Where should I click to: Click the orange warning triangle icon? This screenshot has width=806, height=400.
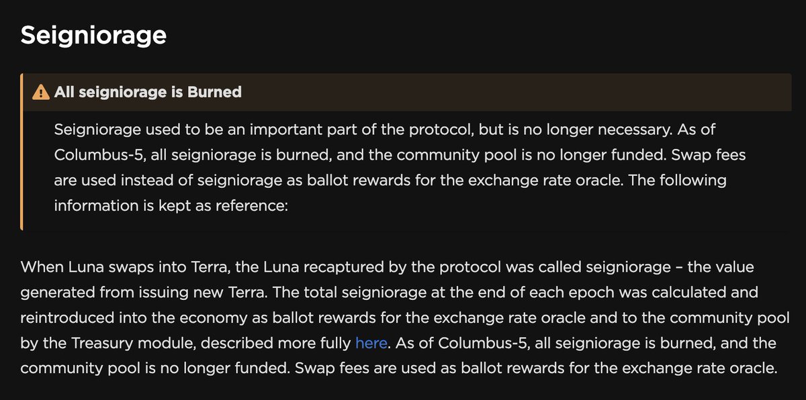click(x=41, y=92)
